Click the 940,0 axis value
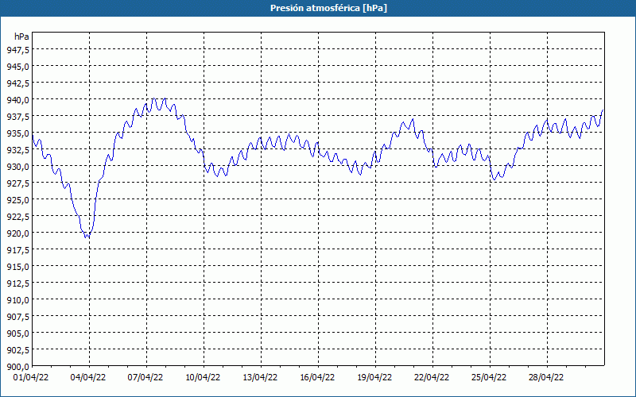 17,100
